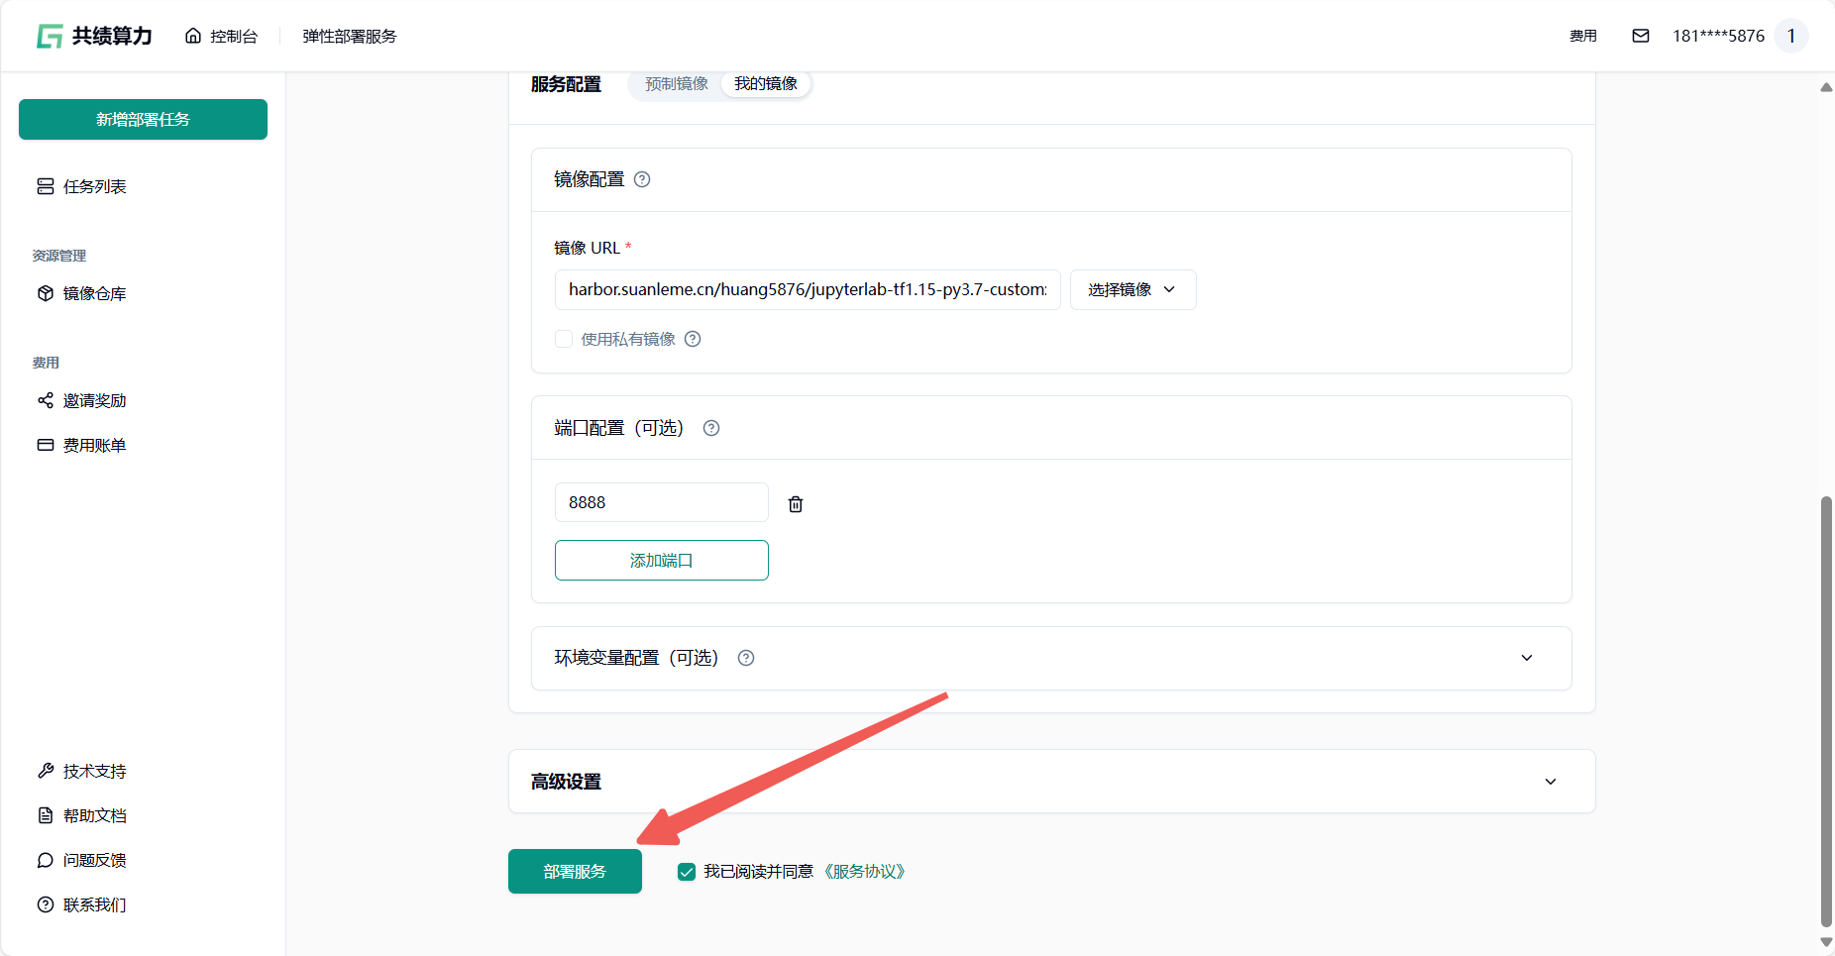Image resolution: width=1835 pixels, height=956 pixels.
Task: Click the 镜像 URL input field
Action: tap(807, 289)
